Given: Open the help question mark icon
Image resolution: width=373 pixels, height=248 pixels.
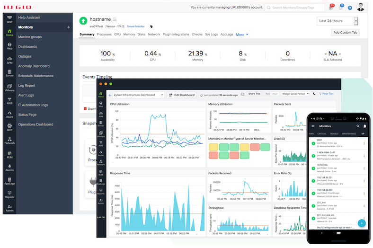Looking at the screenshot, I should 350,8.
